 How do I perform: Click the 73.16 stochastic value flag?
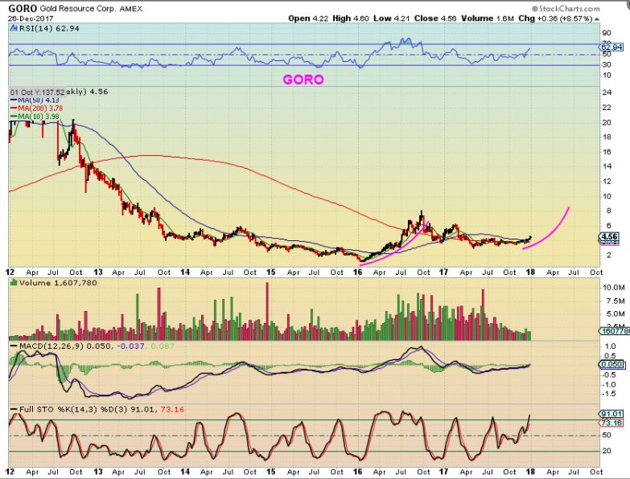click(x=611, y=423)
